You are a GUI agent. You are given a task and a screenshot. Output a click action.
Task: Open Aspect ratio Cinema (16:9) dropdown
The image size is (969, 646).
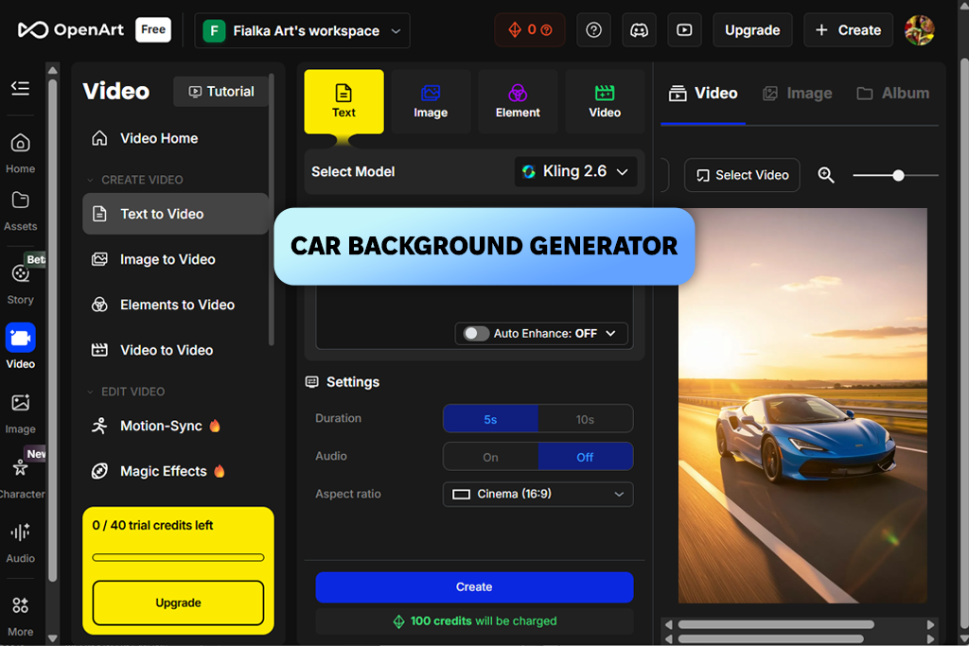pos(538,494)
